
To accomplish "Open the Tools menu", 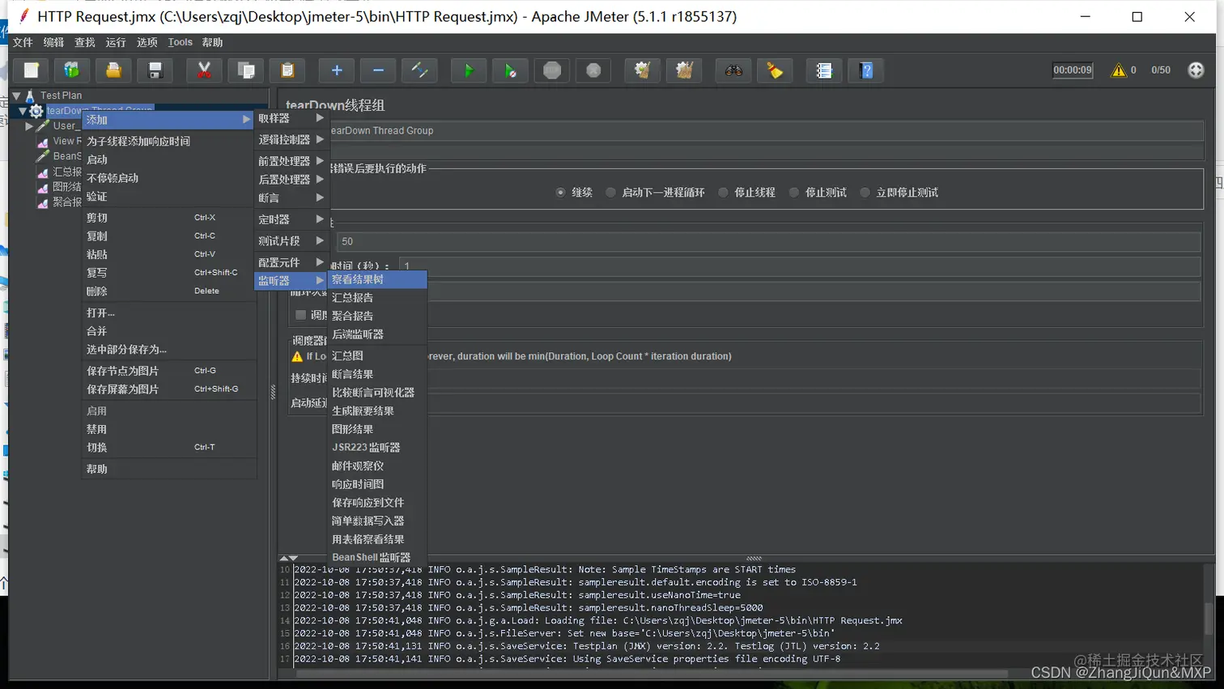I will coord(180,42).
